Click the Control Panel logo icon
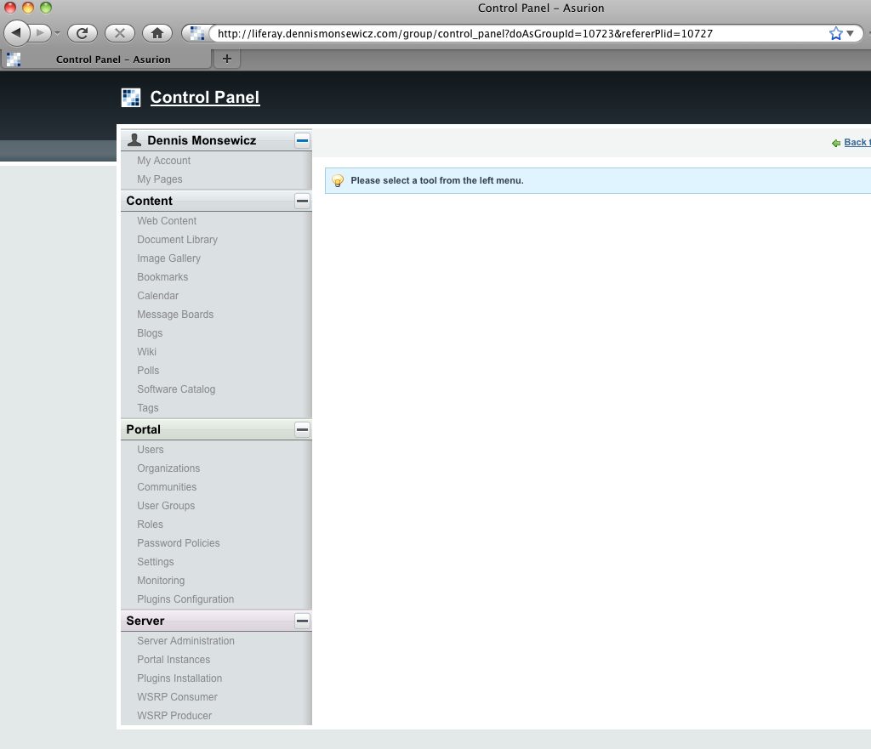The width and height of the screenshot is (871, 749). pyautogui.click(x=131, y=98)
